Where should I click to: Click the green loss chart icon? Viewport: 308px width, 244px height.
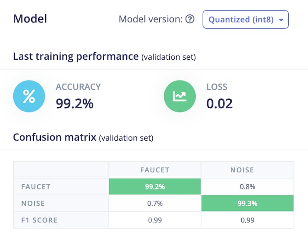[179, 97]
